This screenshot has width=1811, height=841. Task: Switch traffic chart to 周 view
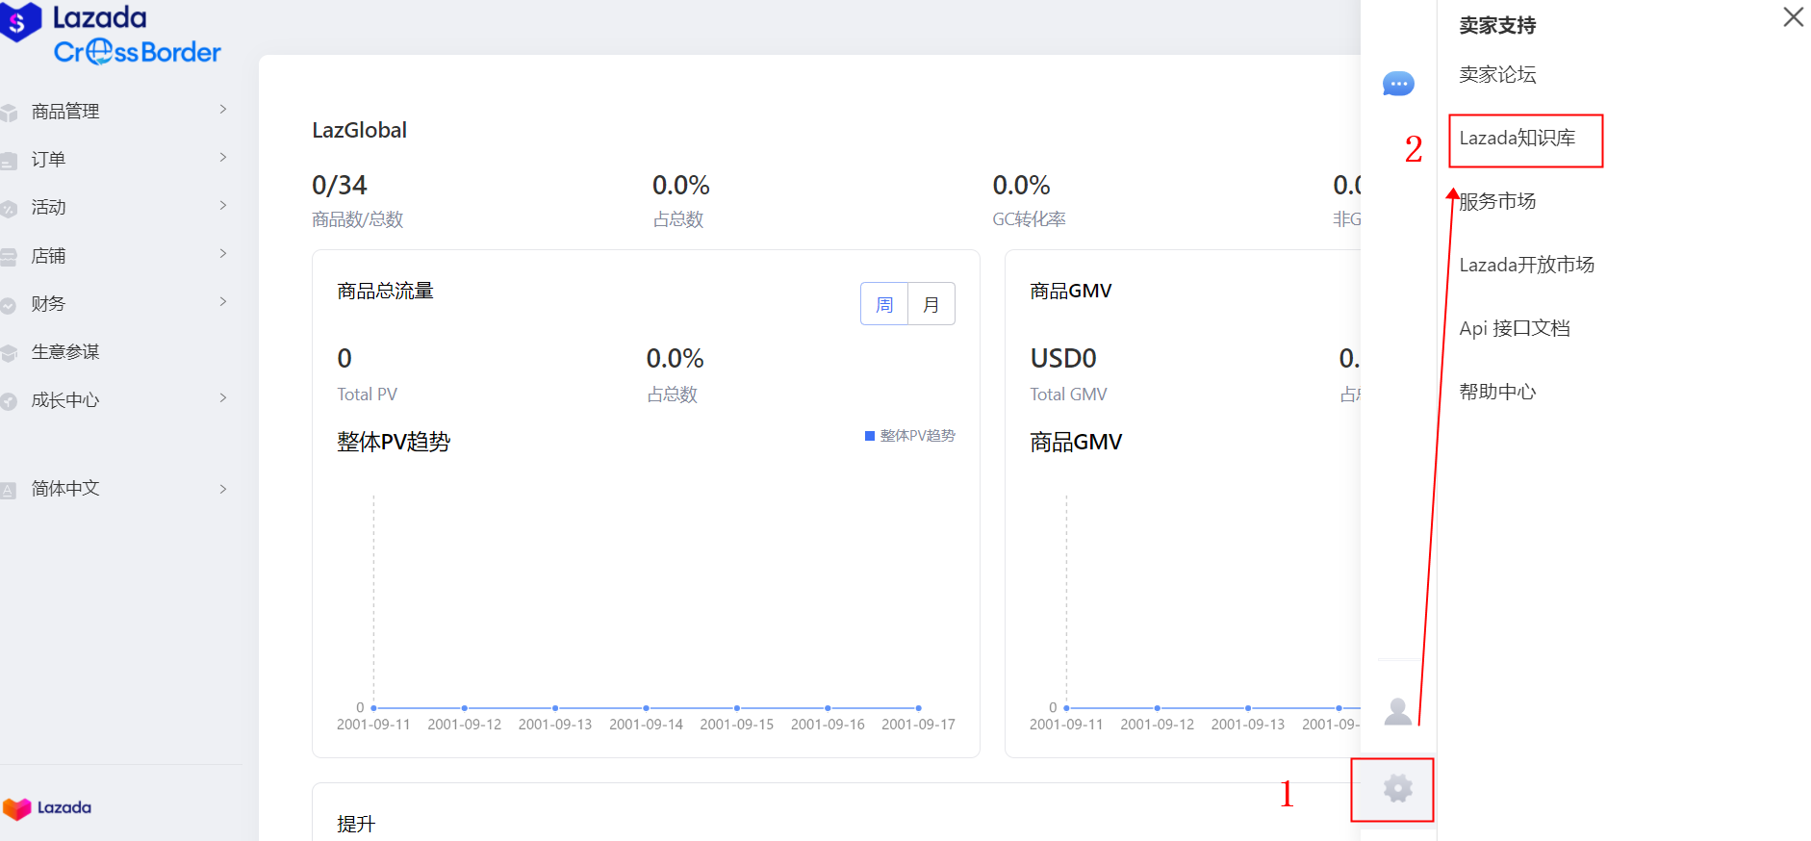[x=884, y=304]
